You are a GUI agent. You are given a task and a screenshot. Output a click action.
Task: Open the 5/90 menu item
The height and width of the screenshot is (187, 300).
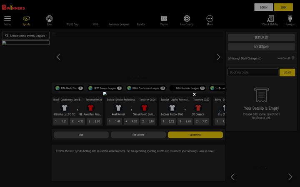click(95, 24)
